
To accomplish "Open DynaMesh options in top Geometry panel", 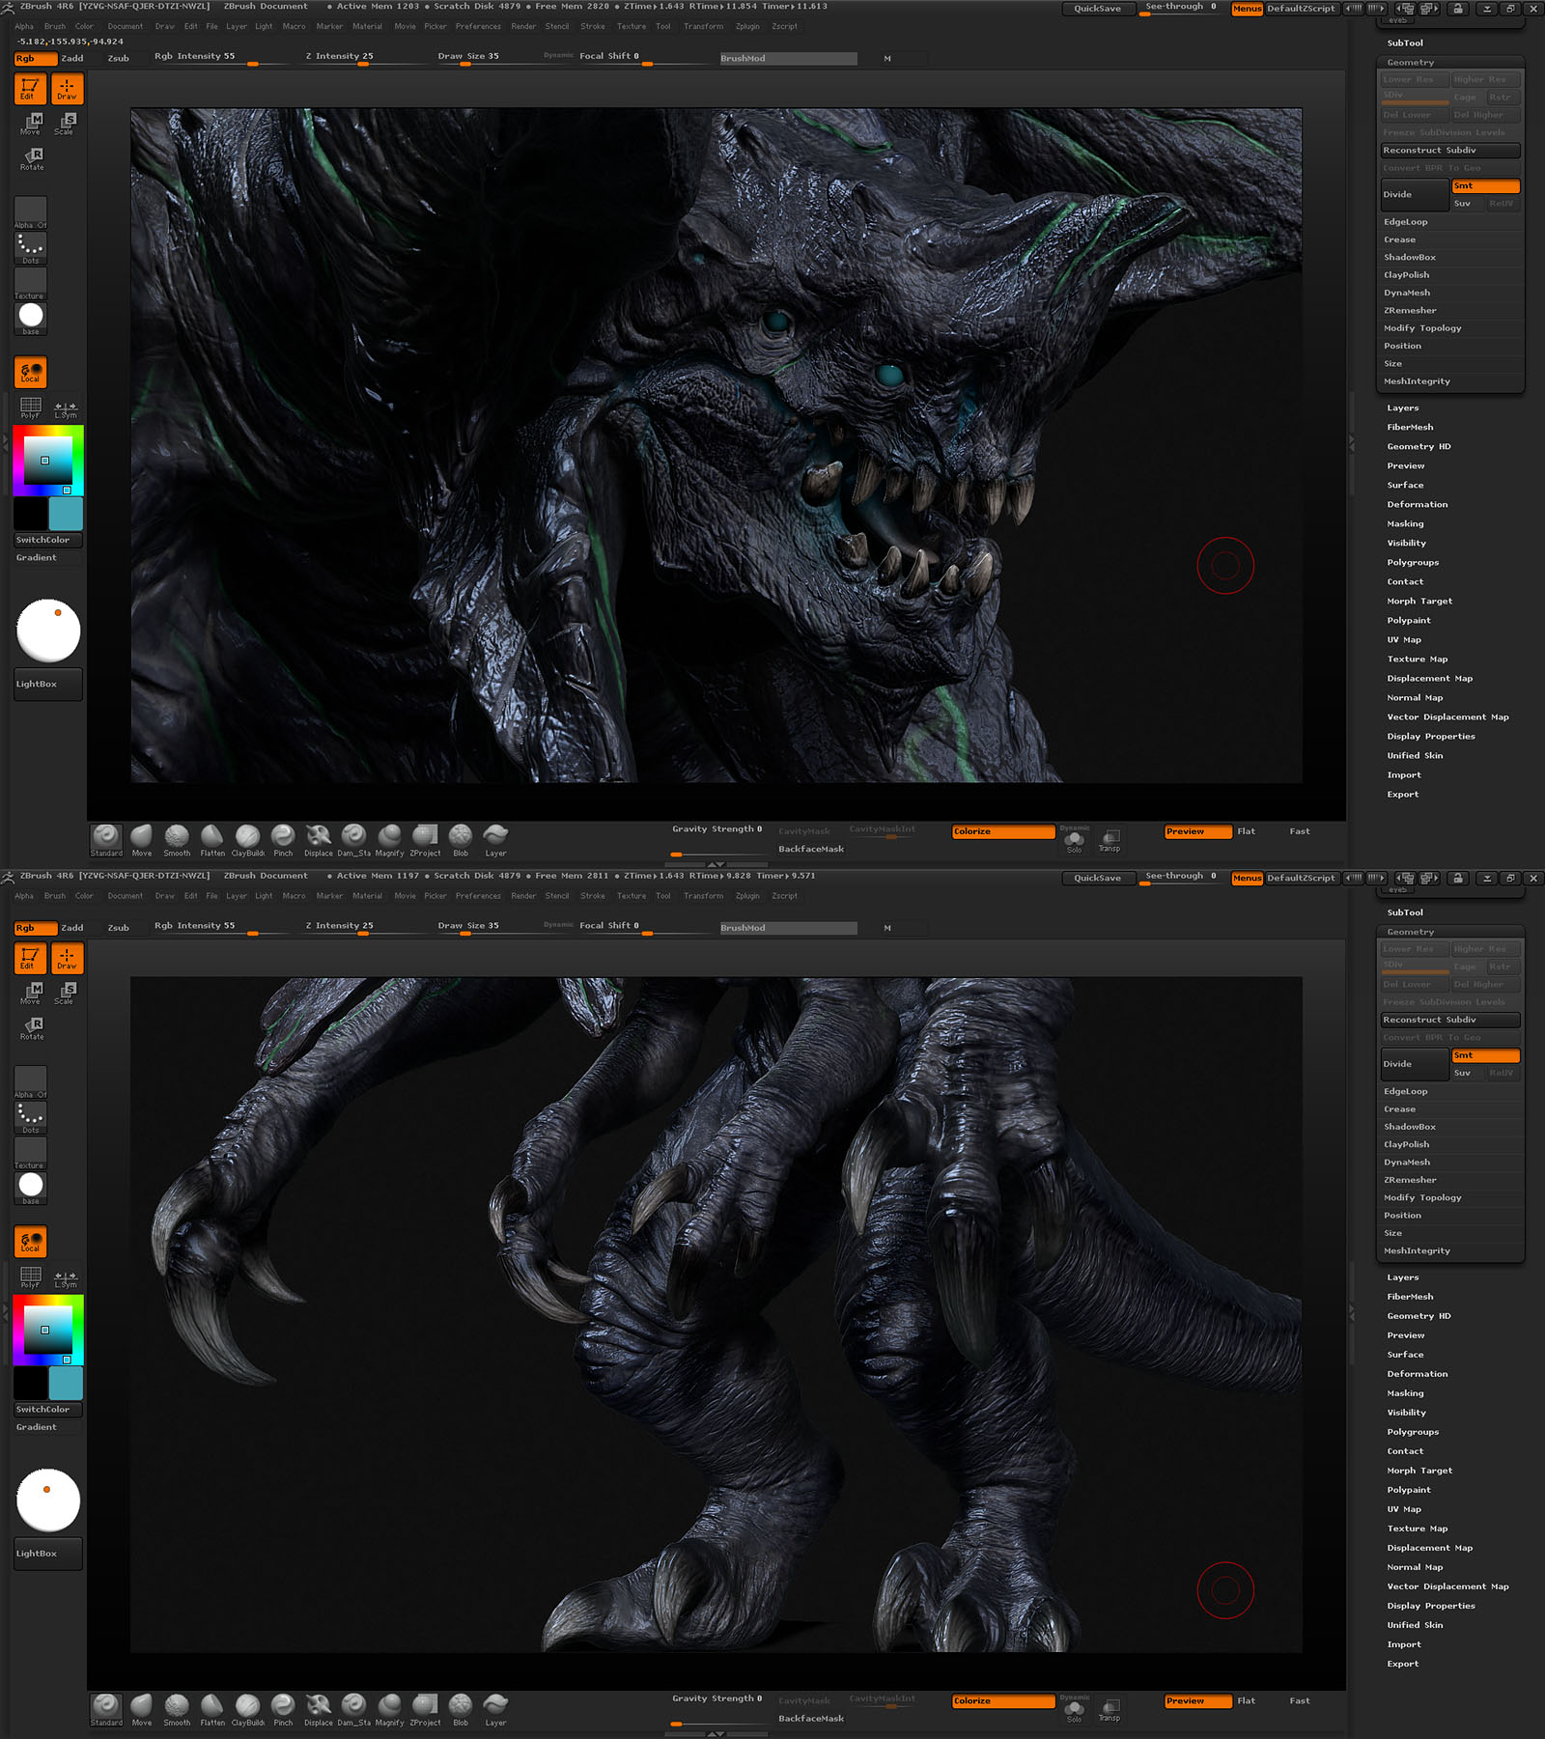I will pyautogui.click(x=1407, y=294).
